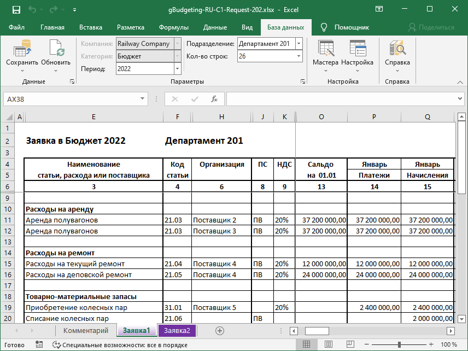Viewport: 468px width, 351px height.
Task: Click the Insert Function fx button
Action: point(214,99)
